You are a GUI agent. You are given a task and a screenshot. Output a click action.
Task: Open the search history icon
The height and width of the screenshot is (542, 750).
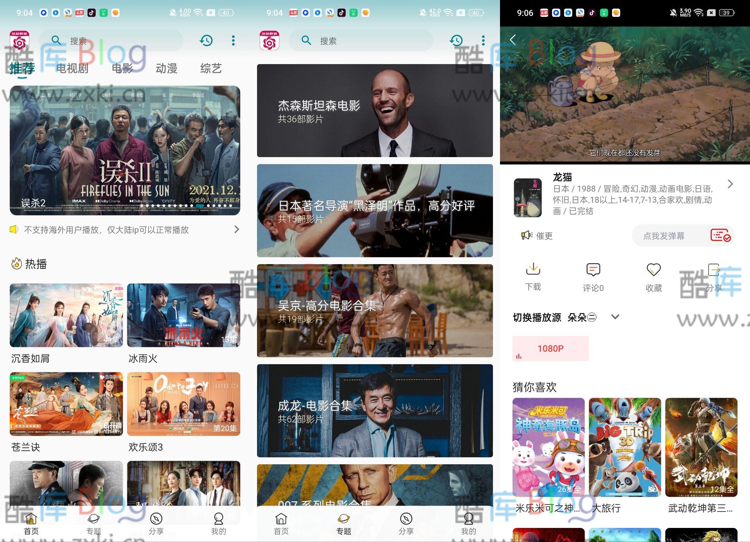coord(207,40)
